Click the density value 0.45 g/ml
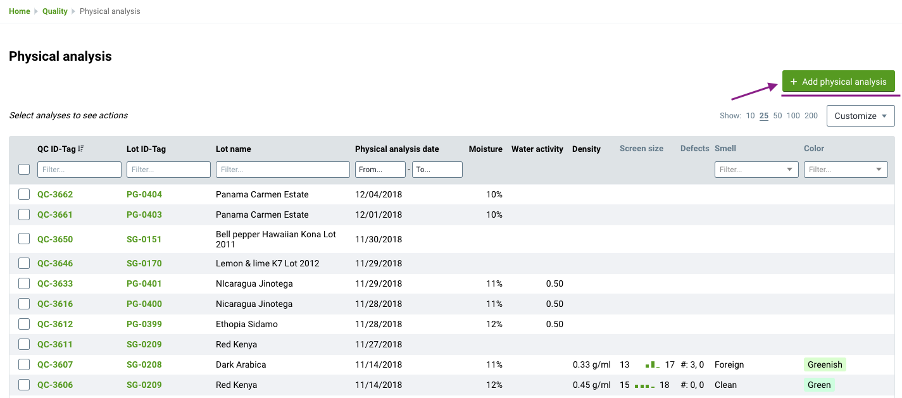 (x=592, y=385)
